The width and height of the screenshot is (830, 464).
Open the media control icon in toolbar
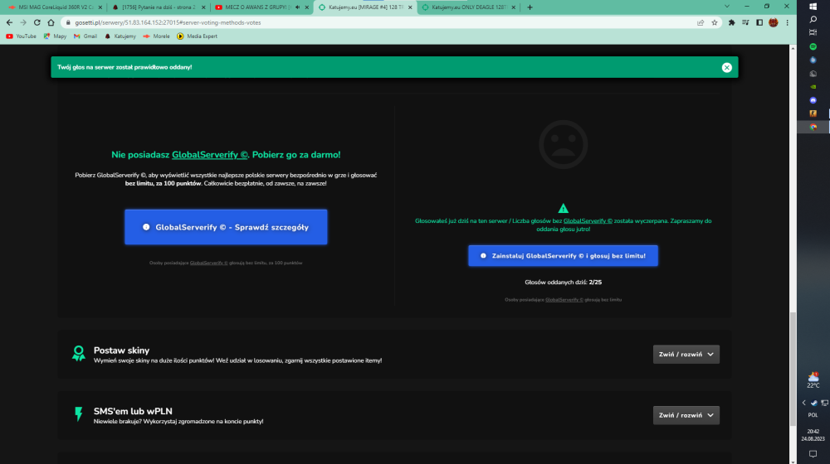coord(745,22)
